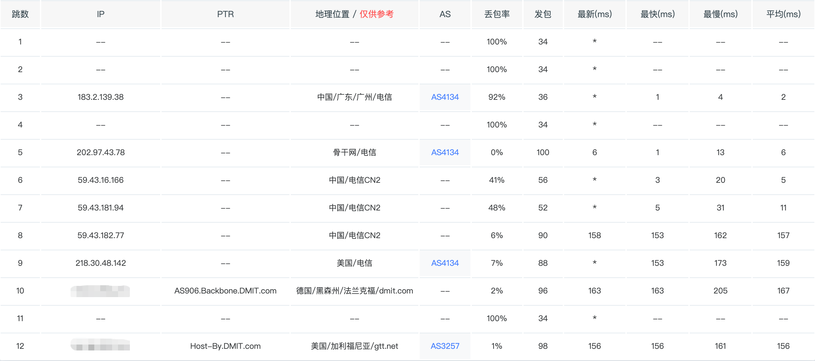The image size is (815, 361).
Task: Click the blurred IP in hop 10
Action: click(100, 291)
